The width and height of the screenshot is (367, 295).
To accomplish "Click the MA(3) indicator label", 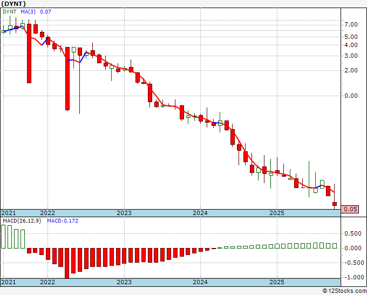I will point(29,11).
